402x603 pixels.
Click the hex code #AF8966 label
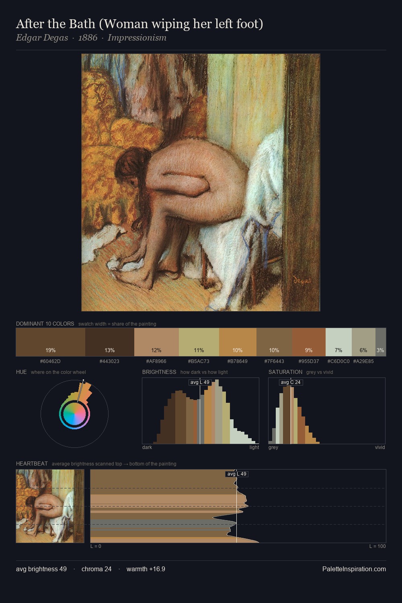tap(156, 361)
